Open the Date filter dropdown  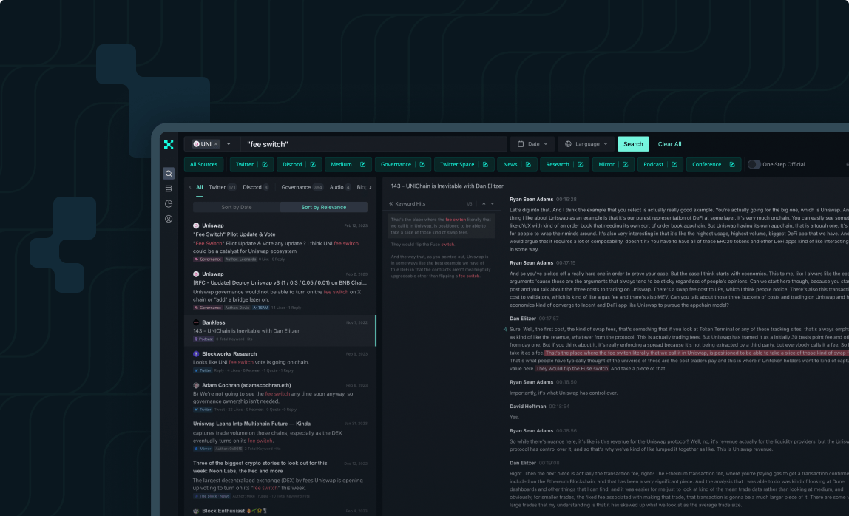[532, 144]
